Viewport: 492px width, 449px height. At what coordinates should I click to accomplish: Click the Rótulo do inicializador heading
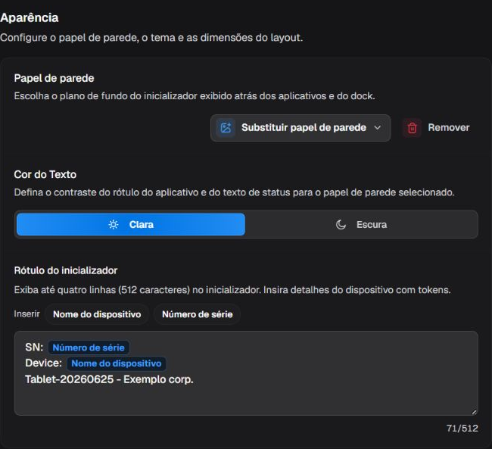[66, 270]
